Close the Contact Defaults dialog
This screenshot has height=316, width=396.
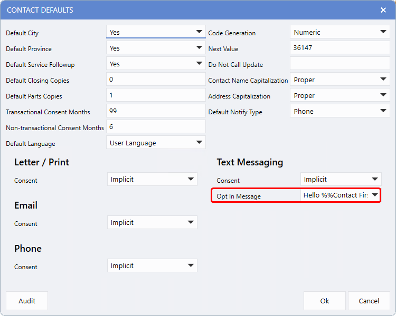tap(383, 10)
